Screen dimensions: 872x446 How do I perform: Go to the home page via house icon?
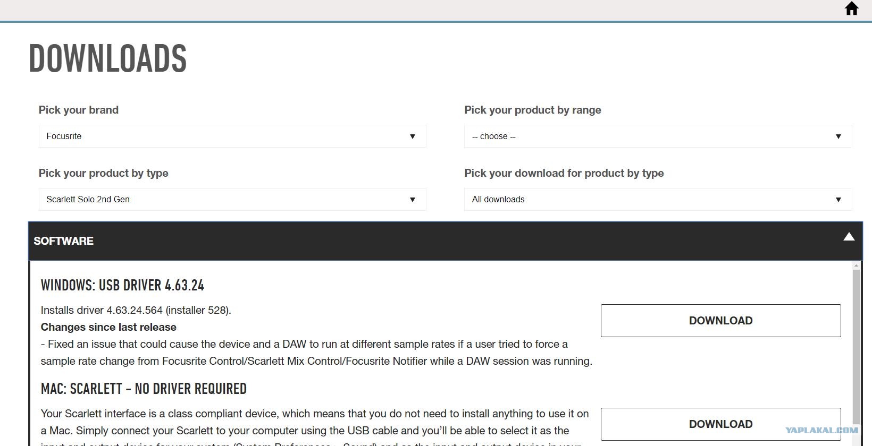click(852, 8)
